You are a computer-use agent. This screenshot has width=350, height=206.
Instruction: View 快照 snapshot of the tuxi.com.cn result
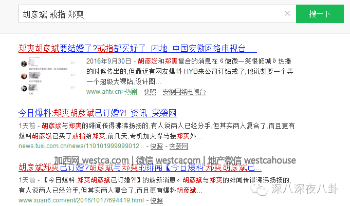pyautogui.click(x=156, y=146)
